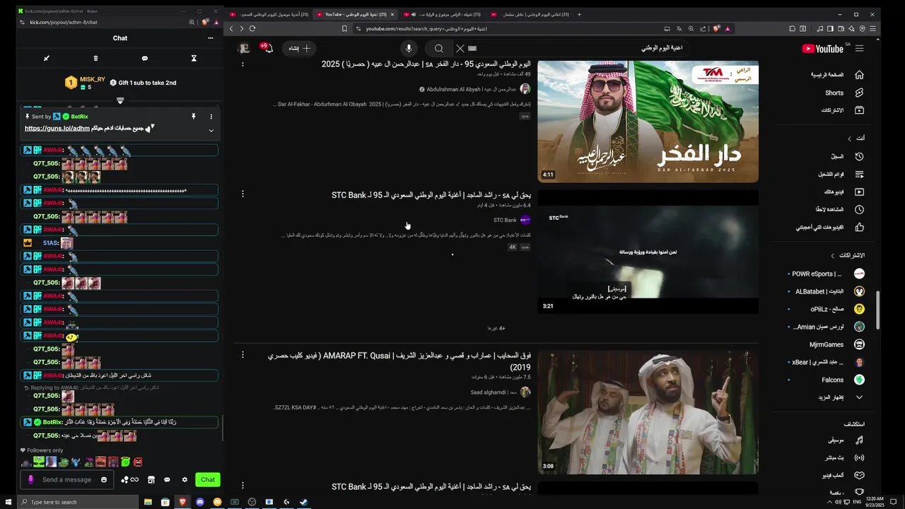Click the channel points infinity icon

[x=130, y=479]
